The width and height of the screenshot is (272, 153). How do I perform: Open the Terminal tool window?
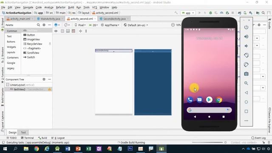click(x=27, y=138)
